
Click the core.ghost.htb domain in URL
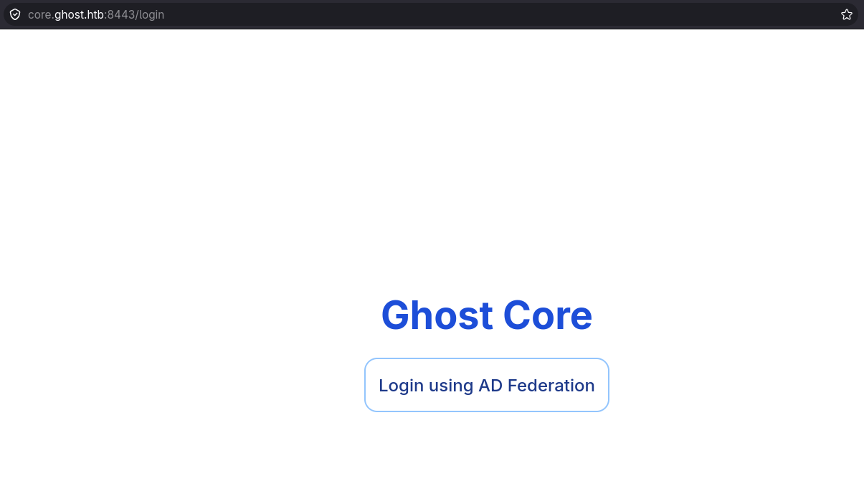point(66,14)
